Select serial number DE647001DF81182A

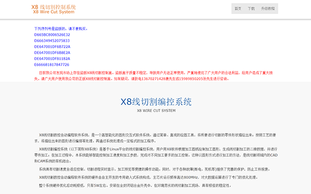pos(52,59)
